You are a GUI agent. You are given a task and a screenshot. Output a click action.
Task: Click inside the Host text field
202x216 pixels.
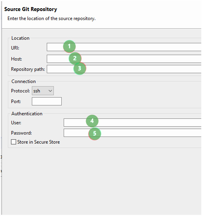pos(124,59)
